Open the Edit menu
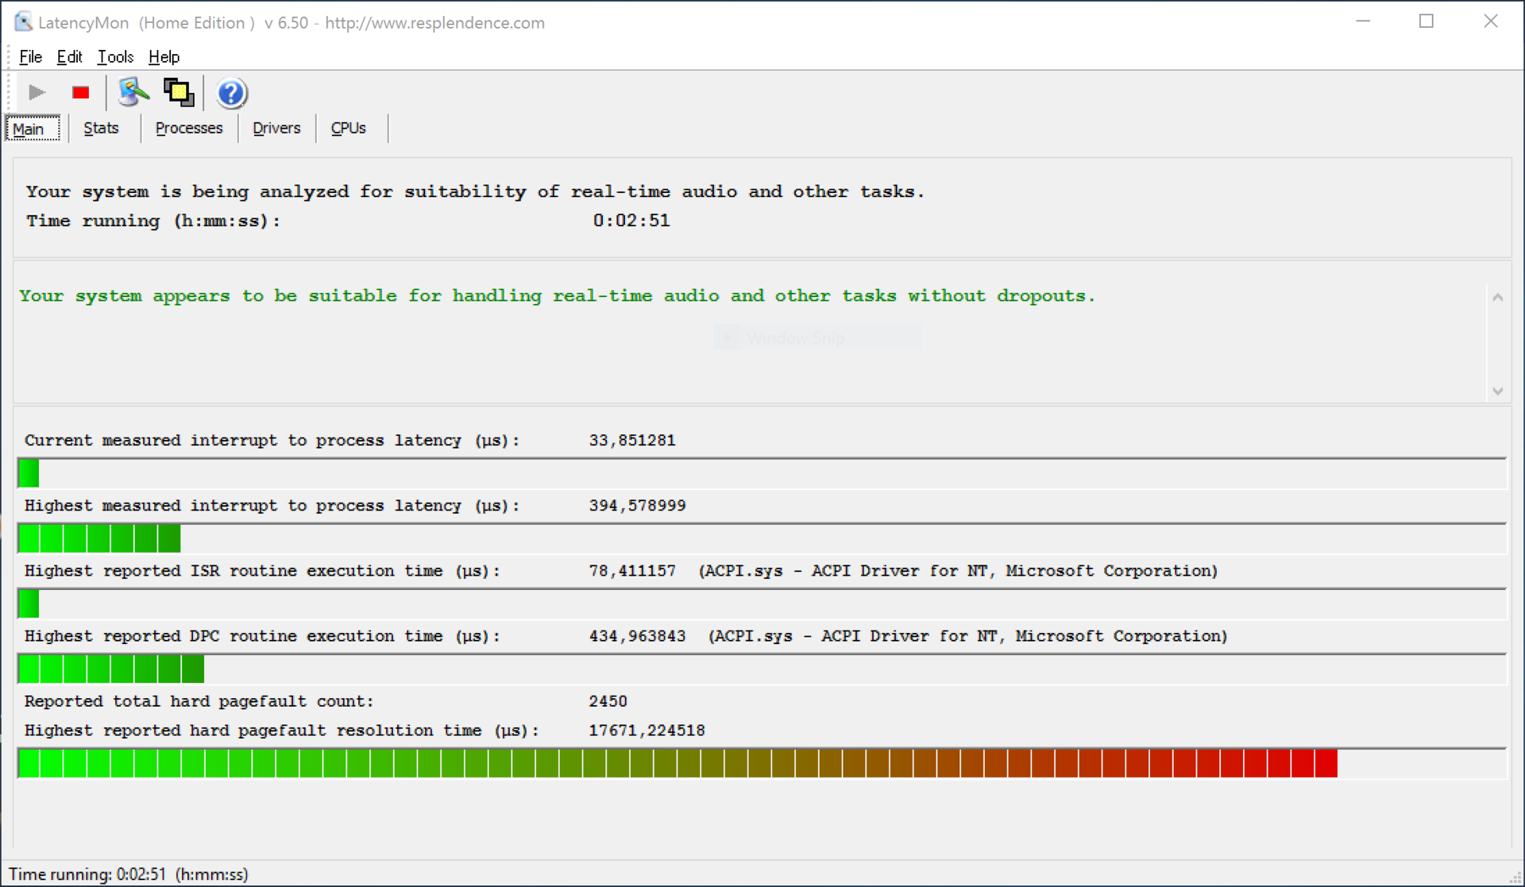 click(69, 57)
